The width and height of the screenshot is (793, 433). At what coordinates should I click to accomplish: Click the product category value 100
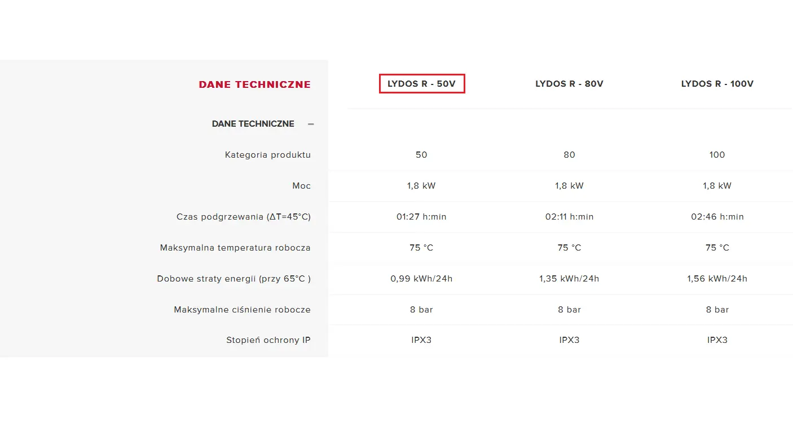click(x=717, y=155)
